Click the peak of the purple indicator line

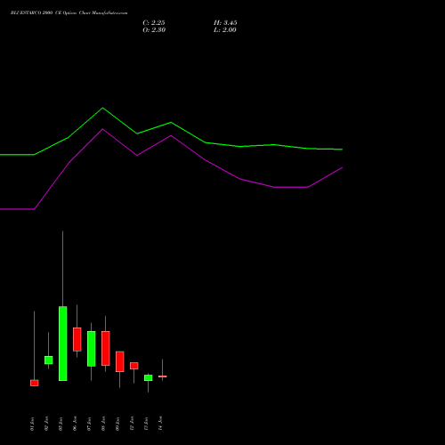103,129
